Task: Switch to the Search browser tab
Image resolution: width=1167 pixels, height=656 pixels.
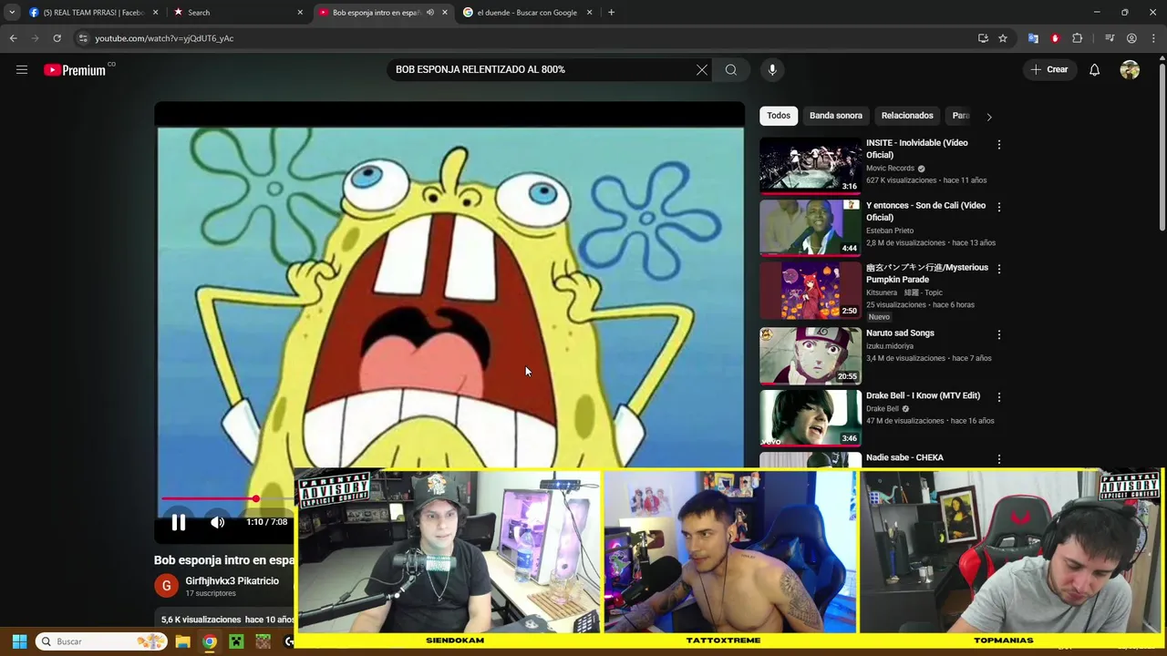Action: tap(239, 13)
